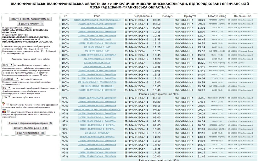Click the 'Відправлення' column header

[x=143, y=16]
